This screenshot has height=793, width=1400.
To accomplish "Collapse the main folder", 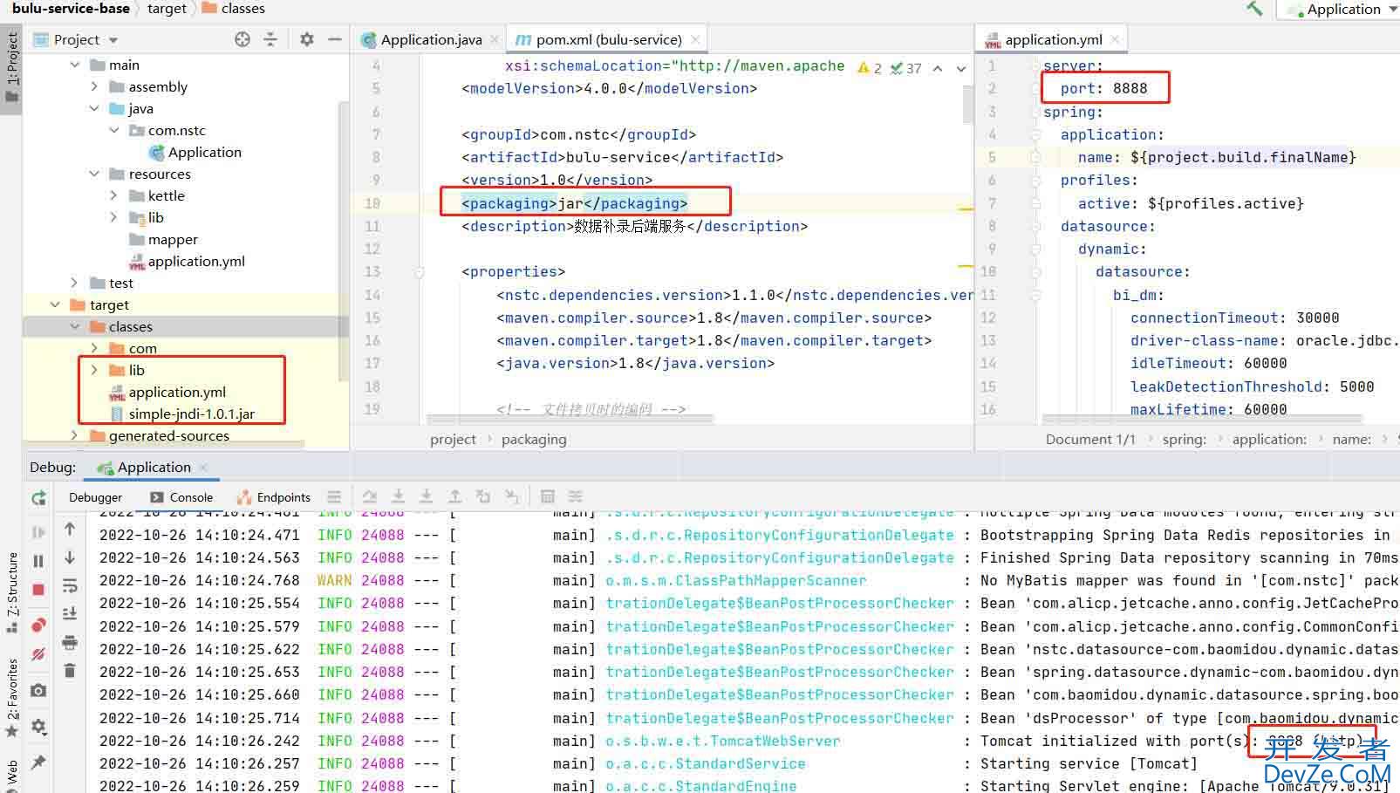I will (75, 65).
